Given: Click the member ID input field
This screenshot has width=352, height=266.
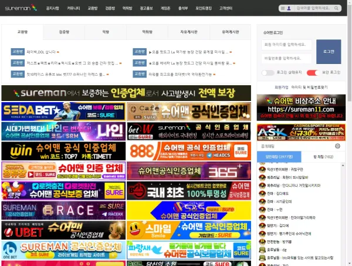Looking at the screenshot, I should [x=286, y=45].
